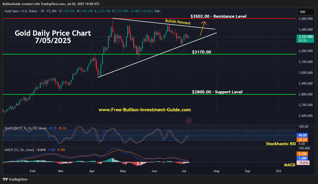Click the 3,100.000 price axis label
The height and width of the screenshot is (184, 318).
[x=305, y=62]
